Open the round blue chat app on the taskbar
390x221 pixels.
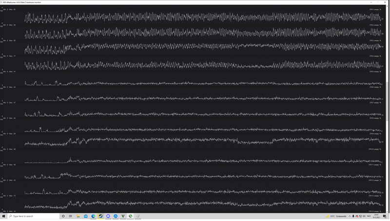point(108,216)
